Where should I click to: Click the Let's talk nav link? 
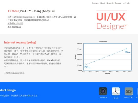tap(126, 3)
